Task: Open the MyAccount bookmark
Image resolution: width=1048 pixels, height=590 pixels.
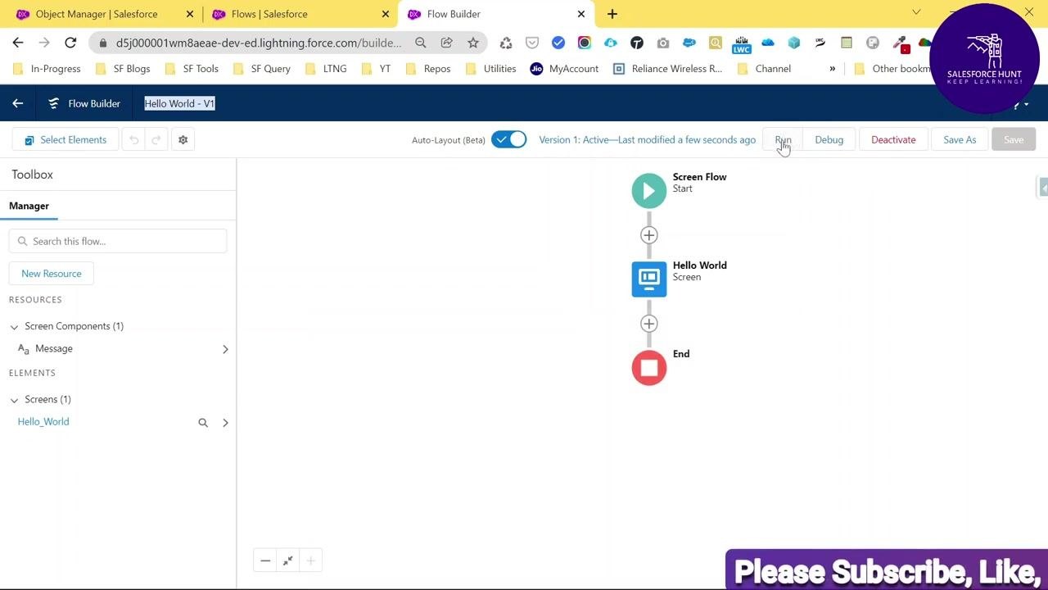Action: (x=564, y=69)
